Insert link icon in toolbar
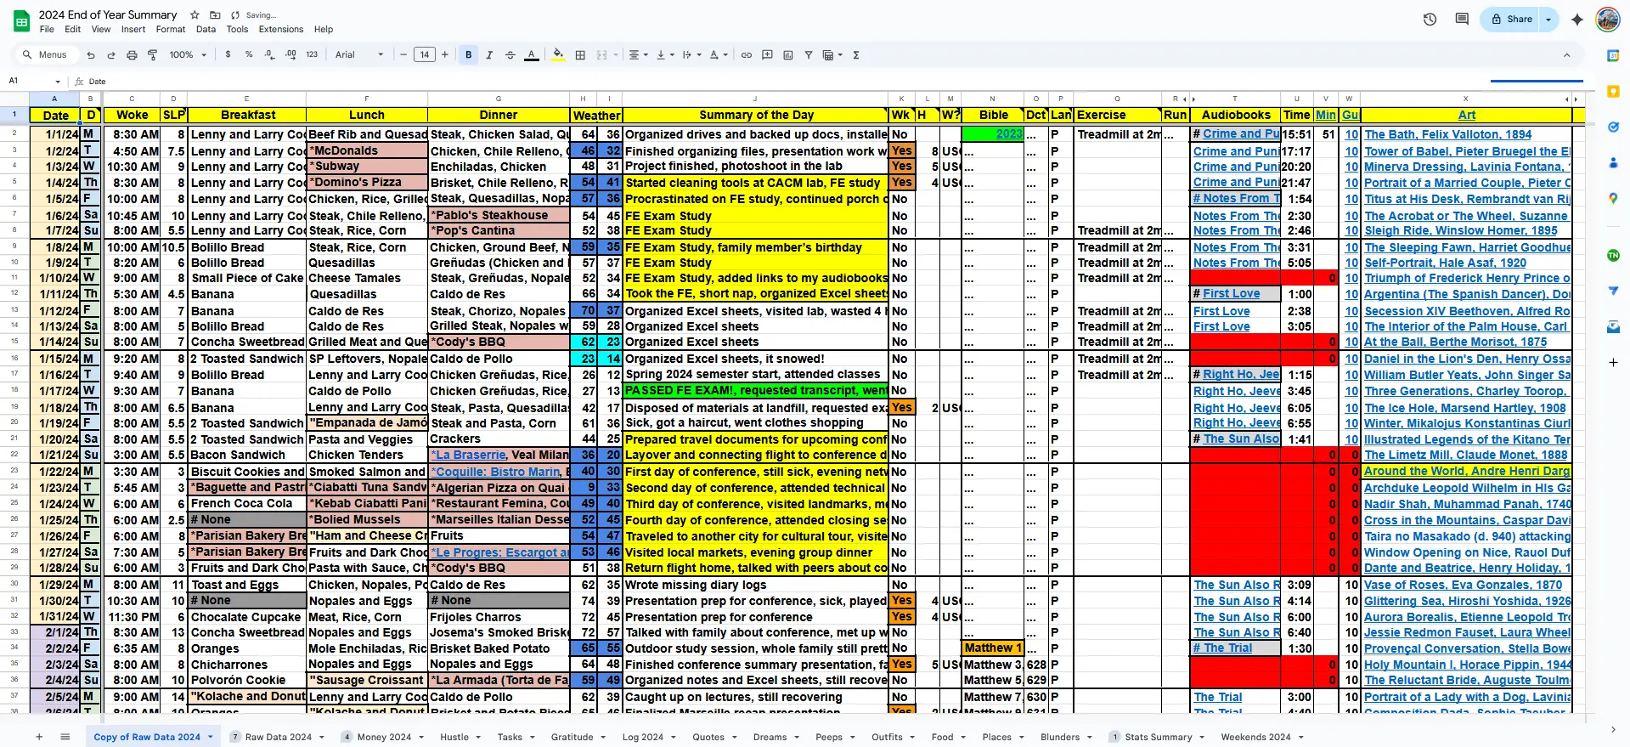Image resolution: width=1630 pixels, height=747 pixels. (x=747, y=55)
